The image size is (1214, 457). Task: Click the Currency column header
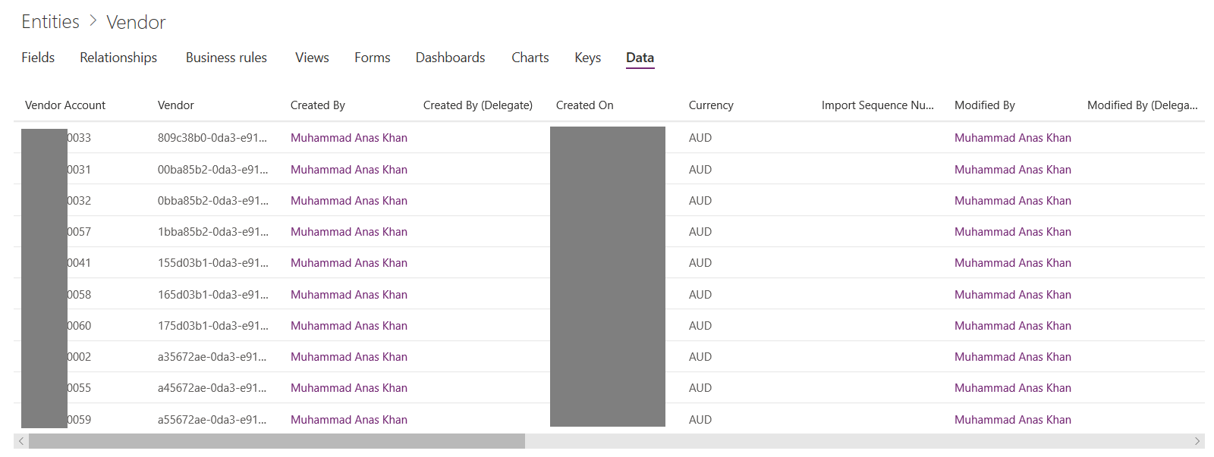coord(711,105)
